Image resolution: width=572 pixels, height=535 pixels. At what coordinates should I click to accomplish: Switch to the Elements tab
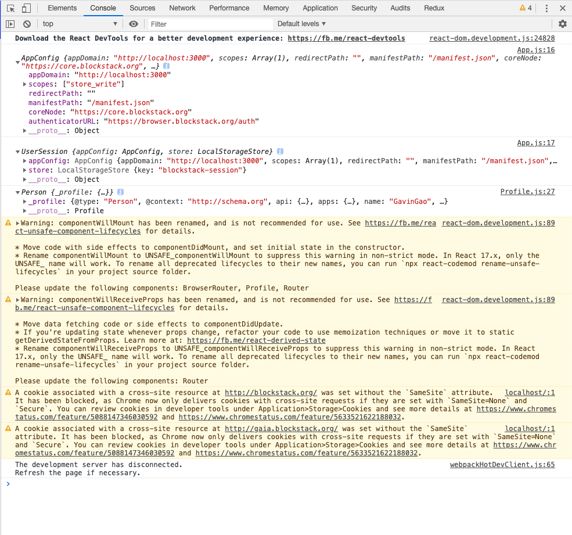pos(62,8)
